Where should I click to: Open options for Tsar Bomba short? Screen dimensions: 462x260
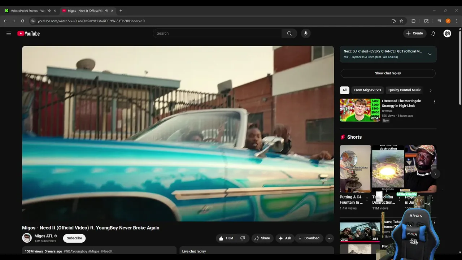[400, 199]
